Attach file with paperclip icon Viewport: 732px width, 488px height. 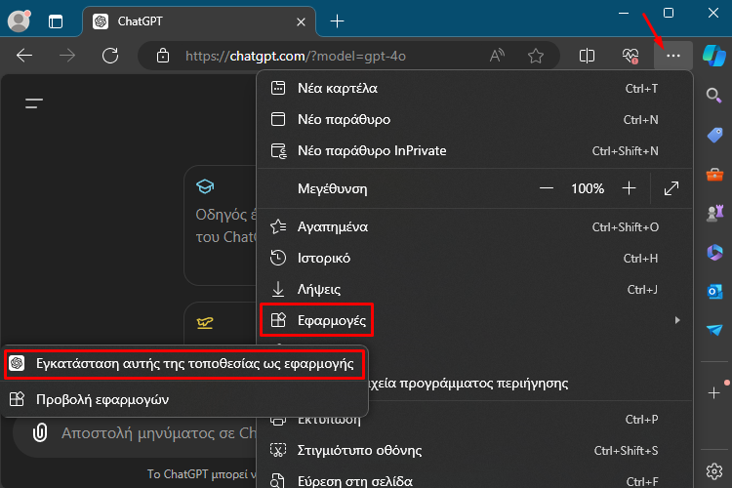[x=40, y=432]
